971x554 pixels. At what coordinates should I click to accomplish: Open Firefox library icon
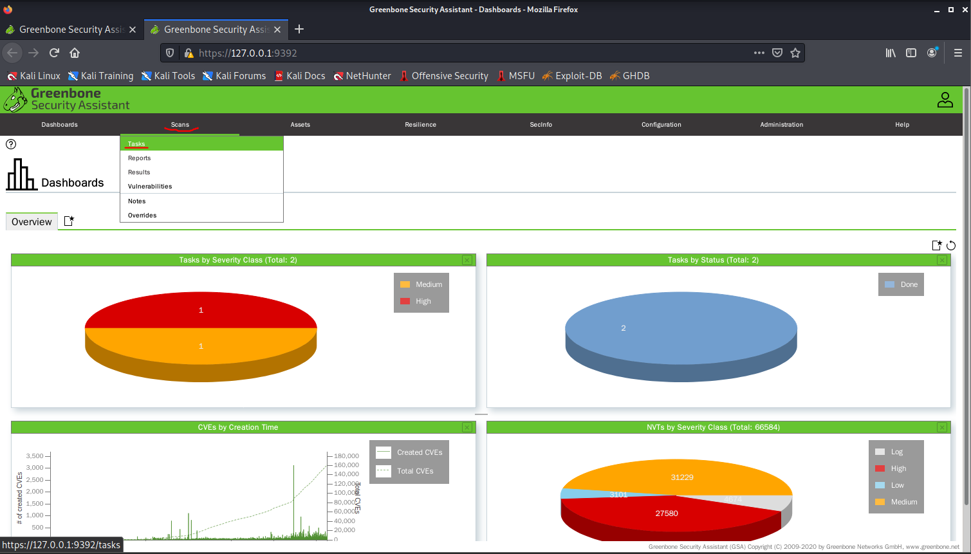pos(891,53)
